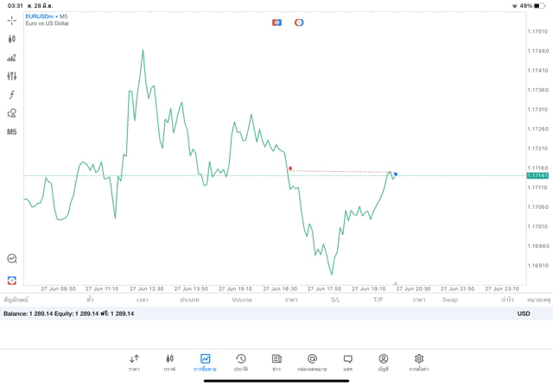Open the แชท chat tab
The height and width of the screenshot is (386, 553).
[x=347, y=362]
